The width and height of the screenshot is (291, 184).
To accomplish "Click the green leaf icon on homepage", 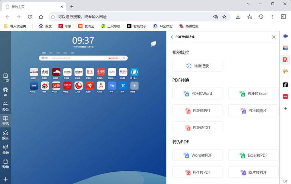I will (154, 43).
